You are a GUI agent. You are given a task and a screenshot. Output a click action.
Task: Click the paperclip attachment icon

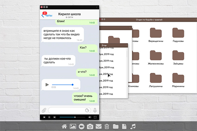point(44,110)
